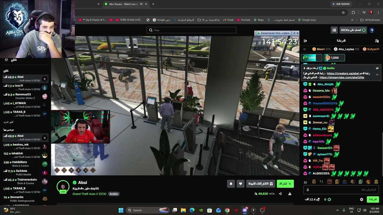Expand the pinned BotRix message chevron
This screenshot has height=215, width=383.
(377, 75)
